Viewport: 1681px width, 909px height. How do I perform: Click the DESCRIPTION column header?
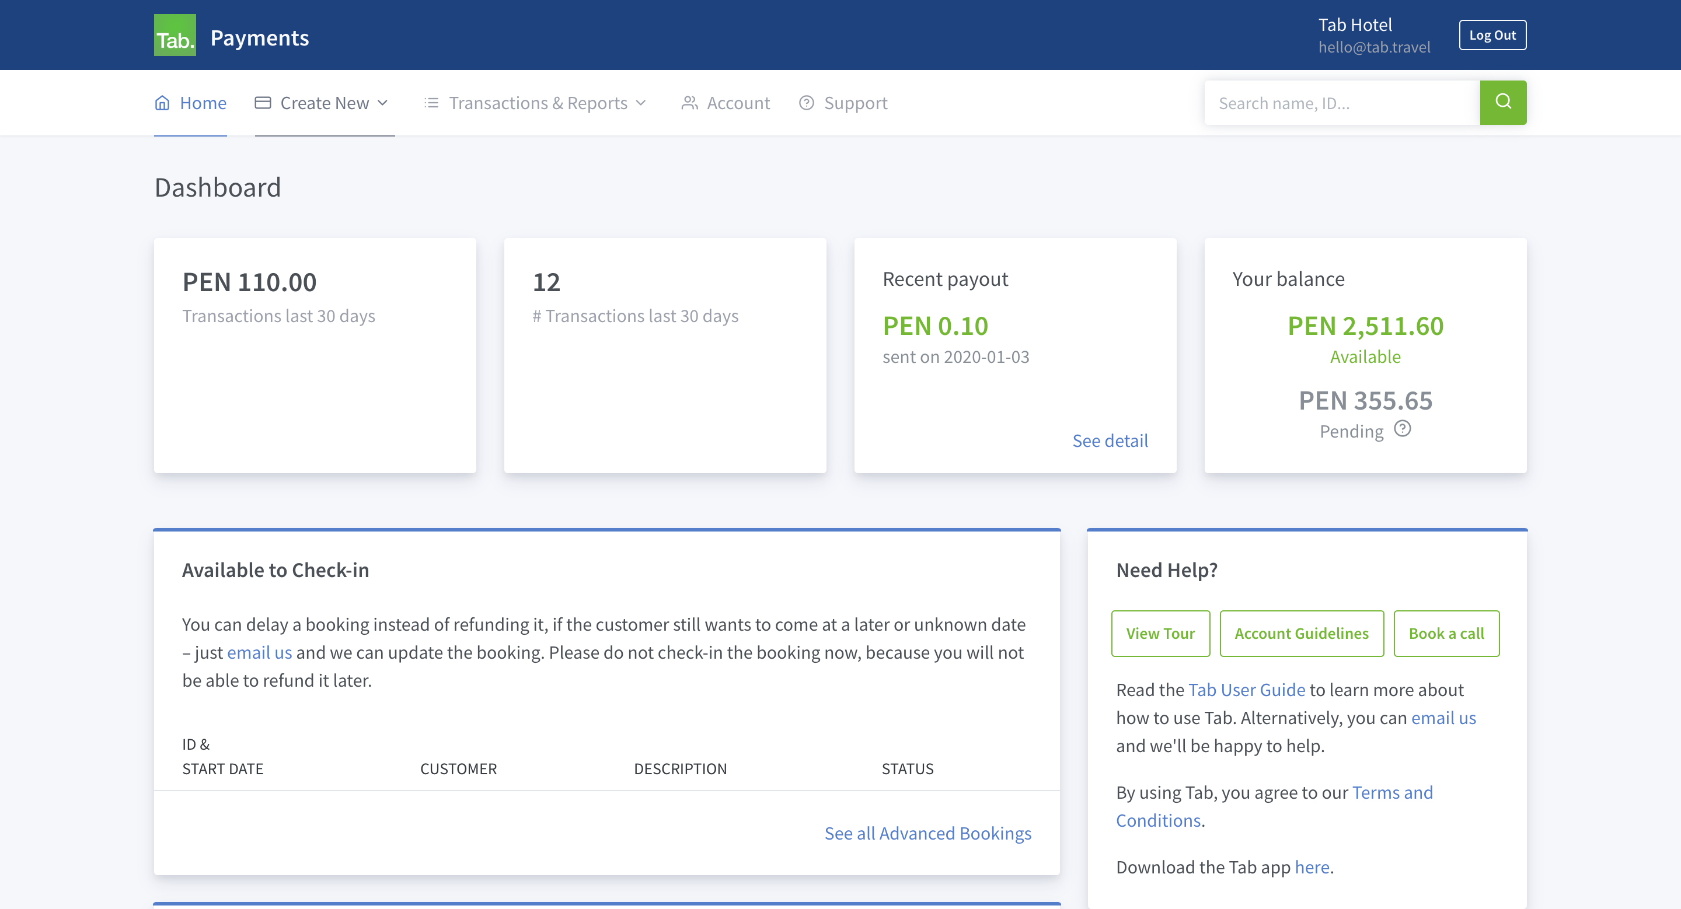tap(680, 769)
